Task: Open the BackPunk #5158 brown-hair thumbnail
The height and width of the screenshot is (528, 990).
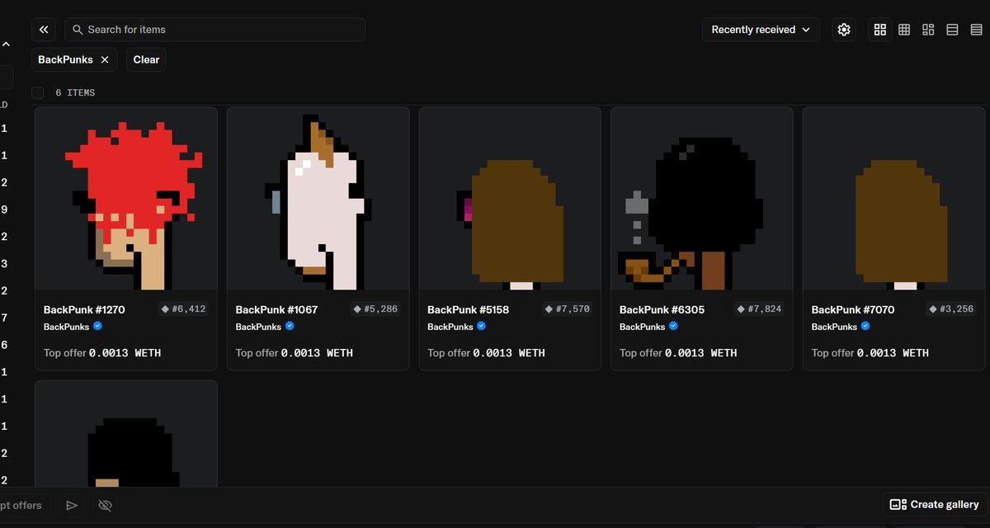Action: (510, 198)
